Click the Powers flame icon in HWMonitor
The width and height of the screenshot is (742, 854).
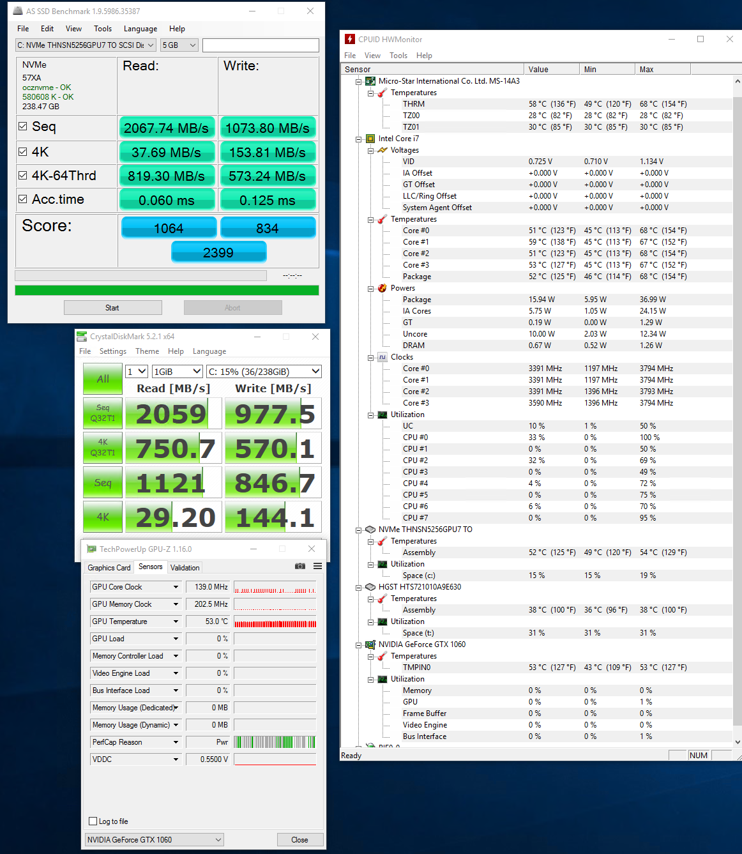[x=382, y=288]
